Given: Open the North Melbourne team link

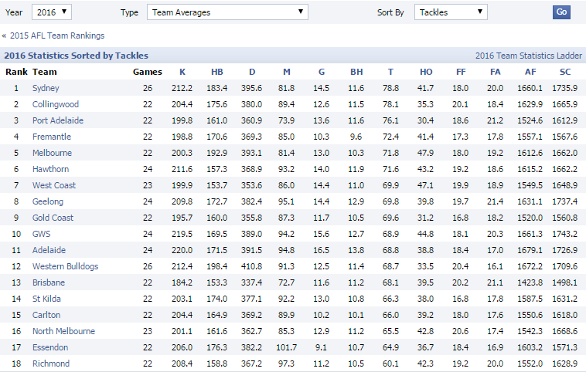Looking at the screenshot, I should [x=63, y=331].
